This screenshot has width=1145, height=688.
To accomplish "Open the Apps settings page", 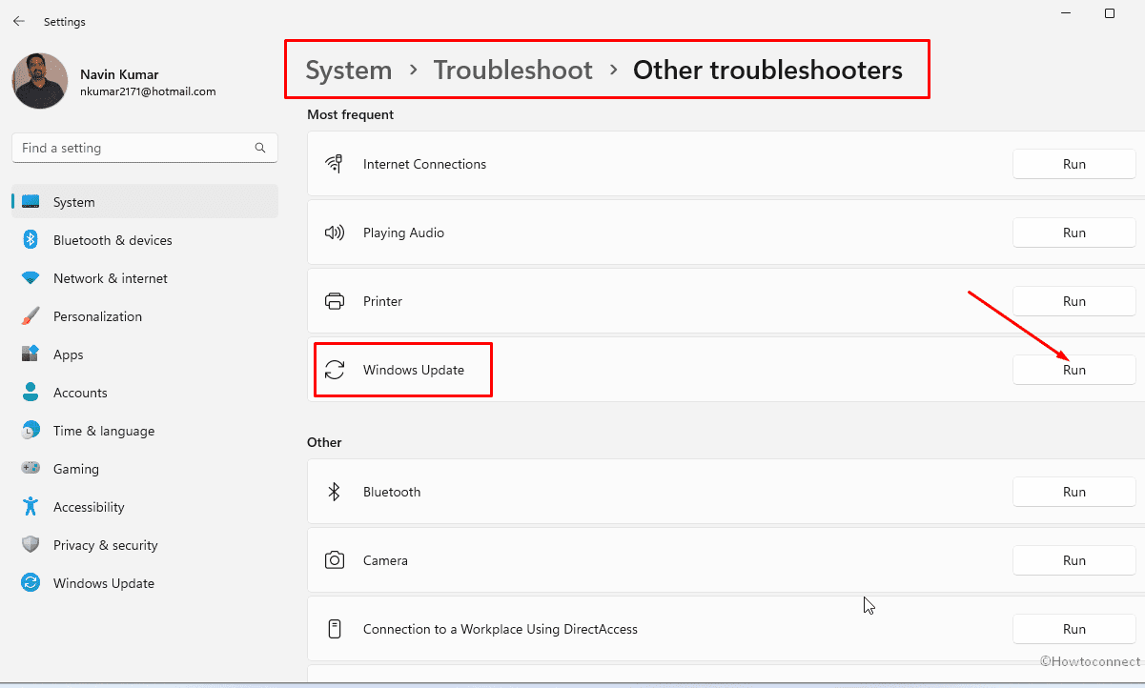I will pyautogui.click(x=145, y=354).
